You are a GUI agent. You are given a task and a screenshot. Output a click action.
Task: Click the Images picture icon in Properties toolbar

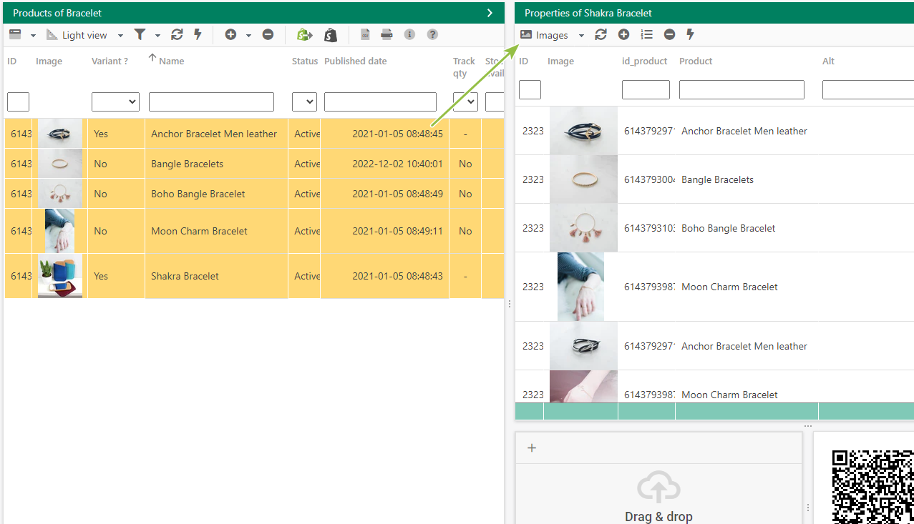(526, 34)
